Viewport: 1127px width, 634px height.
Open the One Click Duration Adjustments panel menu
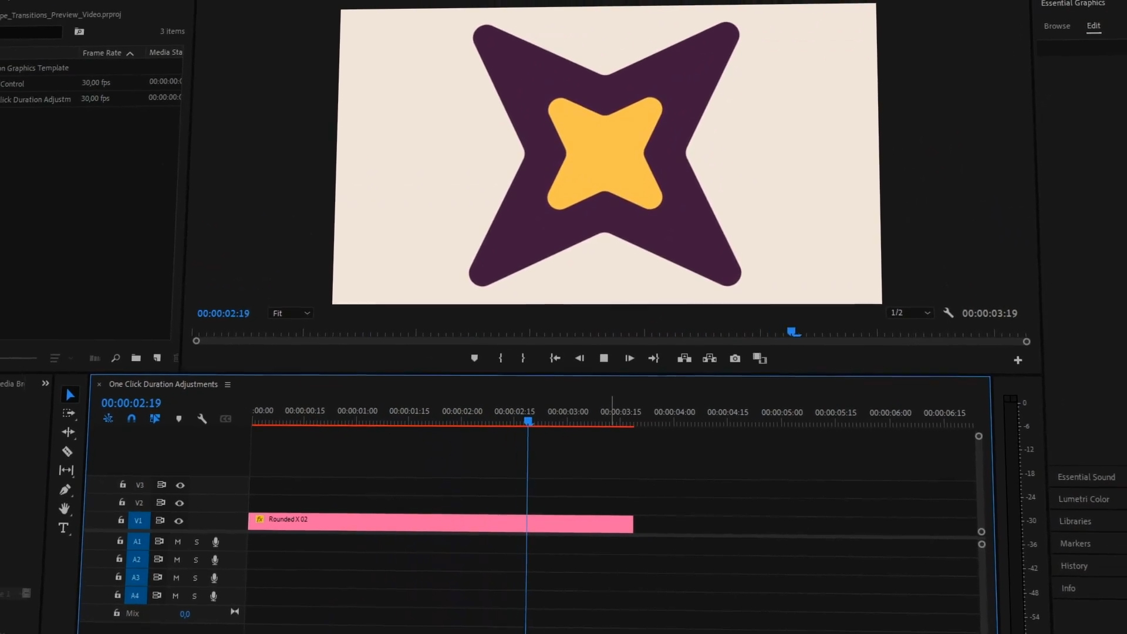pyautogui.click(x=228, y=385)
